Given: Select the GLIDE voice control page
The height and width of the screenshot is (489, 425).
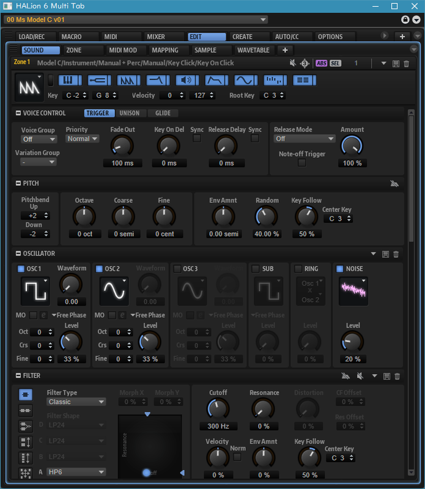Looking at the screenshot, I should (163, 113).
